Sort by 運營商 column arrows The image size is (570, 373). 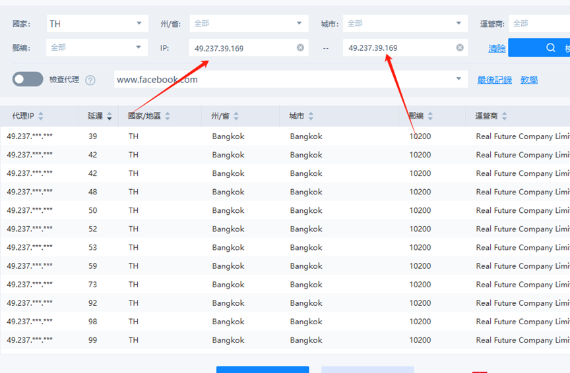(x=505, y=116)
